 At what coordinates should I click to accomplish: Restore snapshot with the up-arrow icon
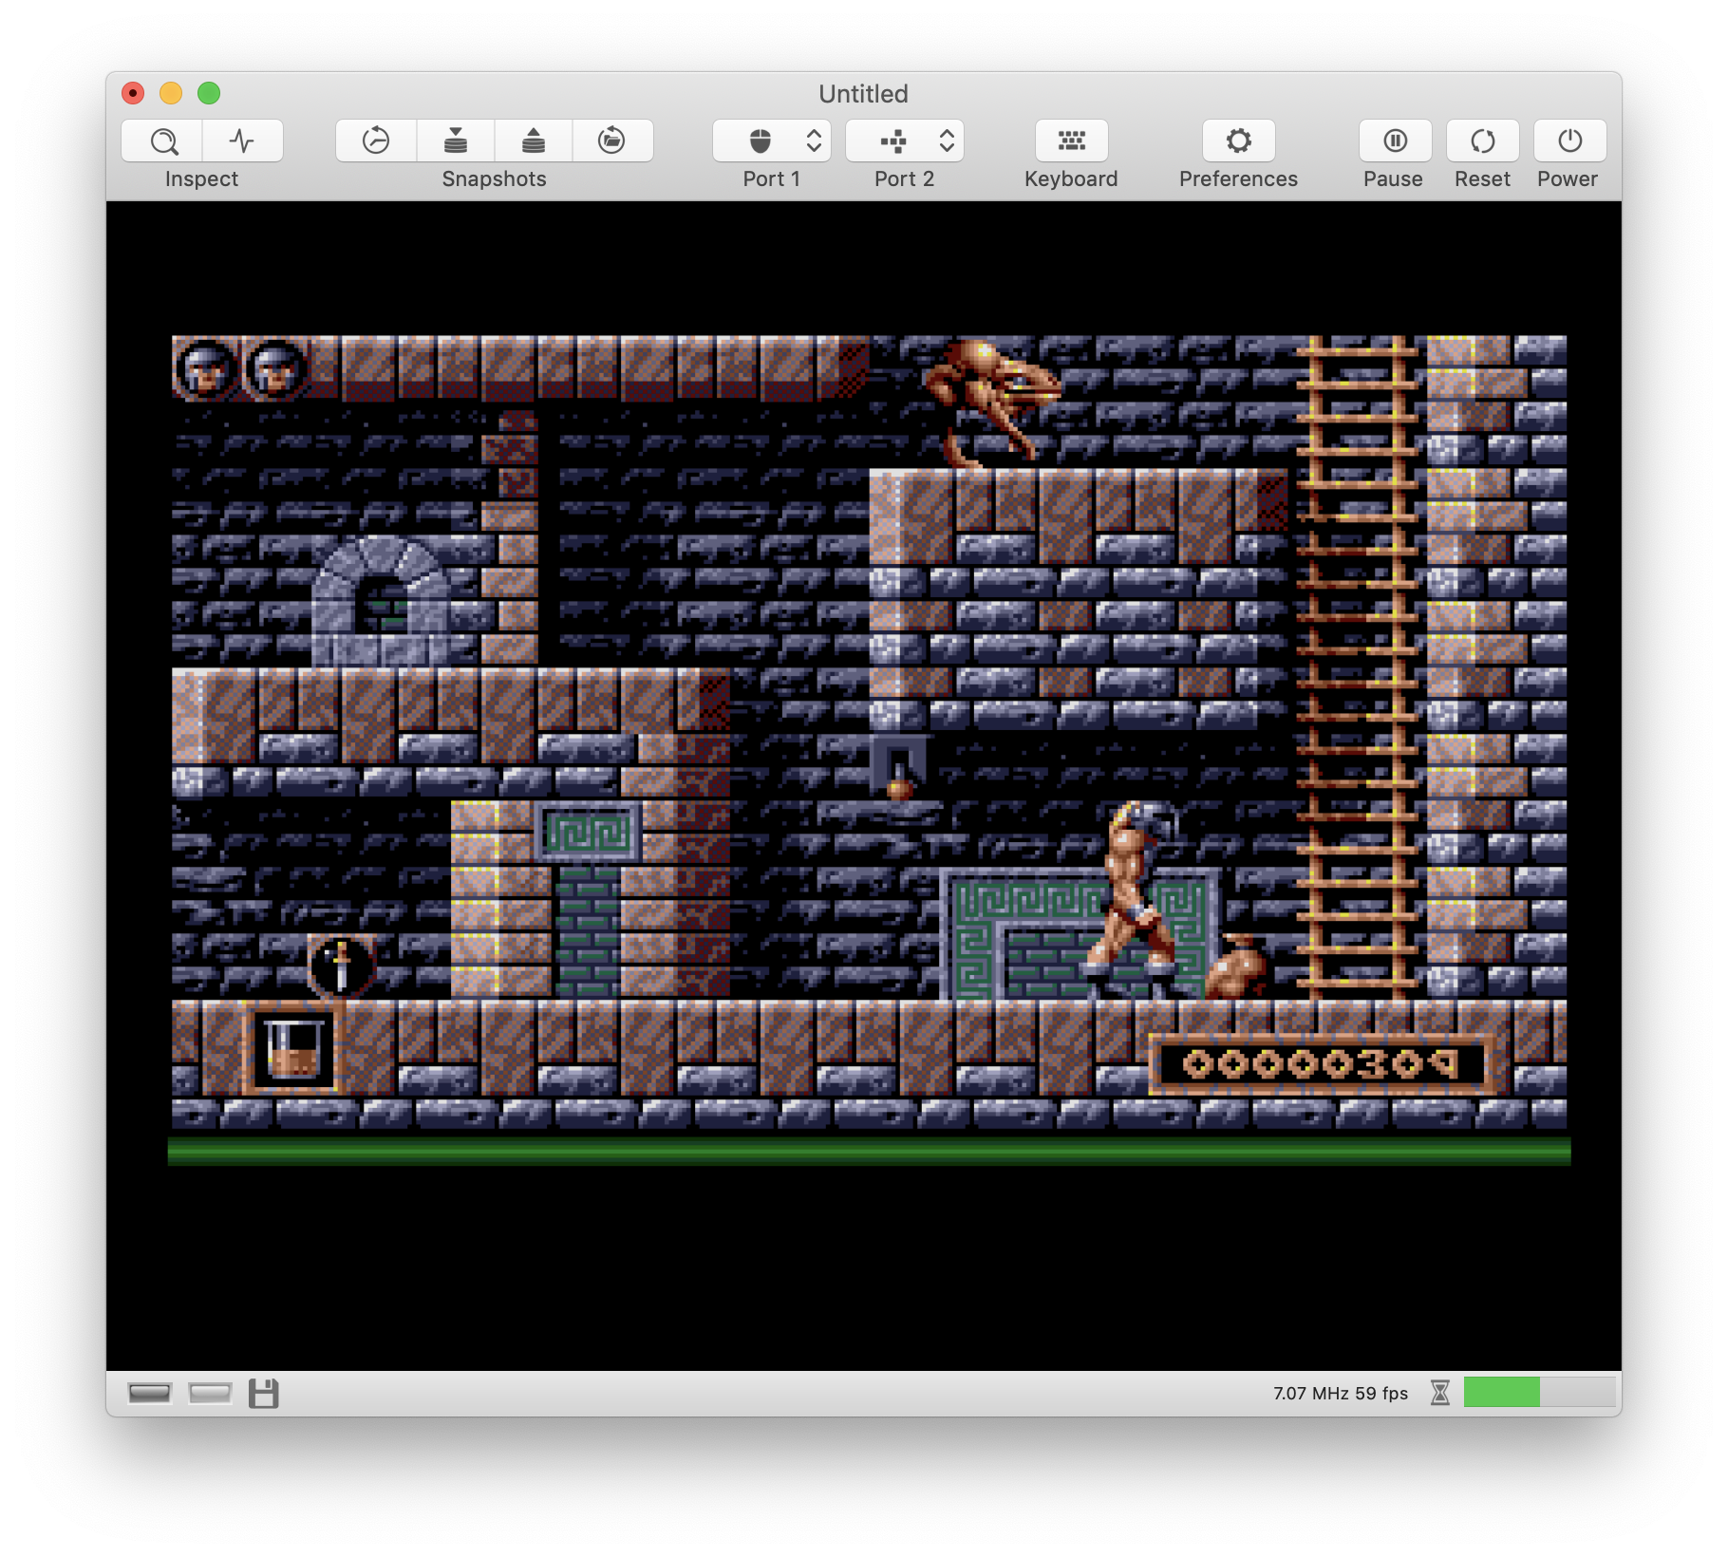[534, 141]
